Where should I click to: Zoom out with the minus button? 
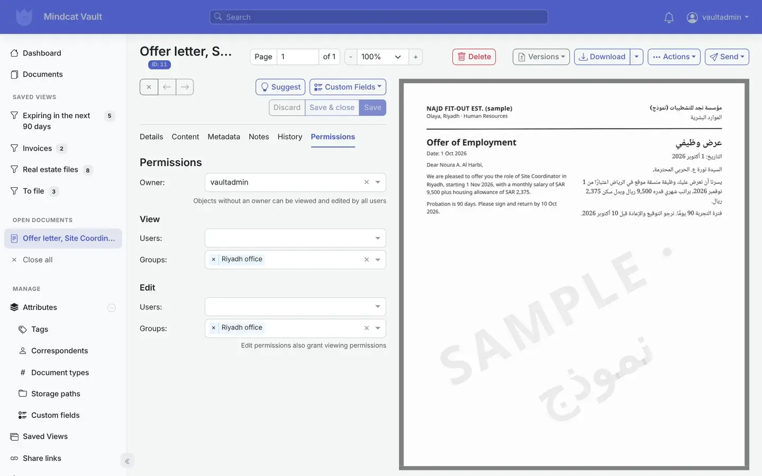tap(351, 57)
